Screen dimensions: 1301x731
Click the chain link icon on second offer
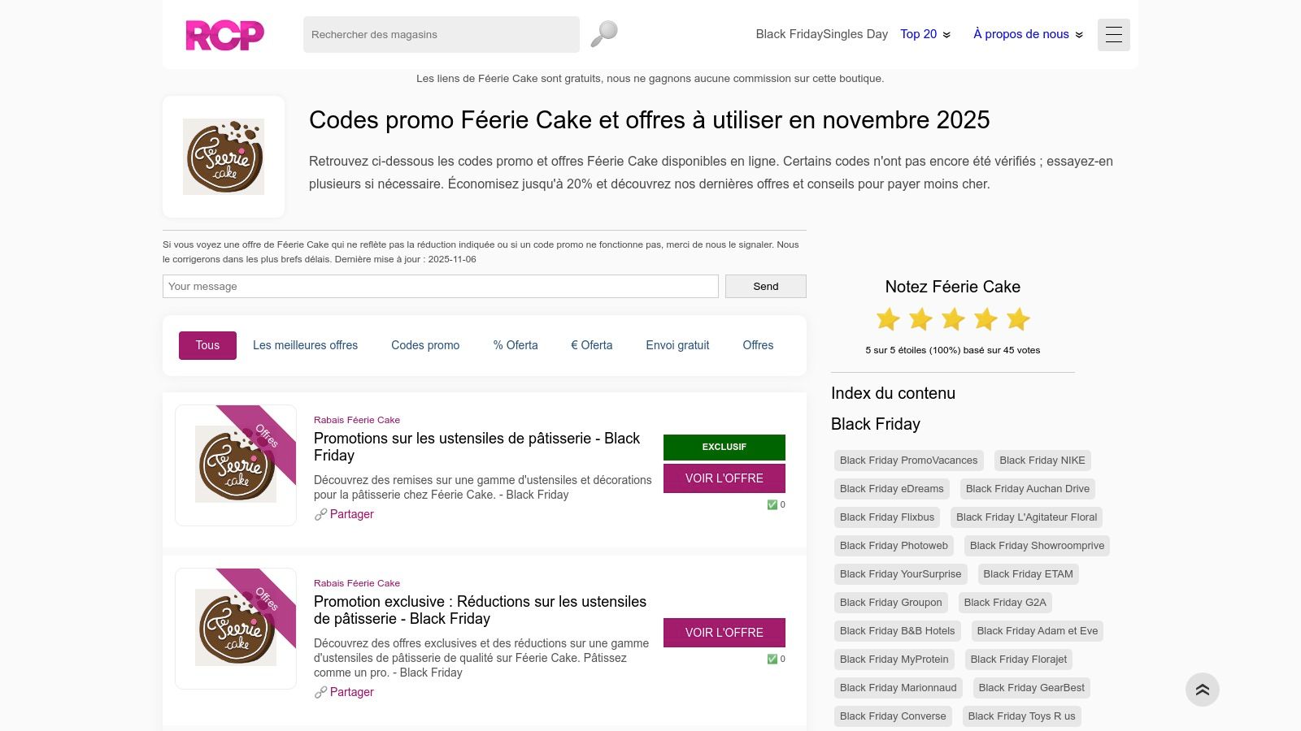coord(321,692)
